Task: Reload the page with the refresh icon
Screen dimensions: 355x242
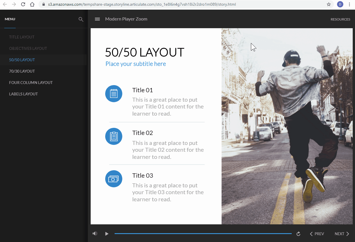Action: [23, 4]
